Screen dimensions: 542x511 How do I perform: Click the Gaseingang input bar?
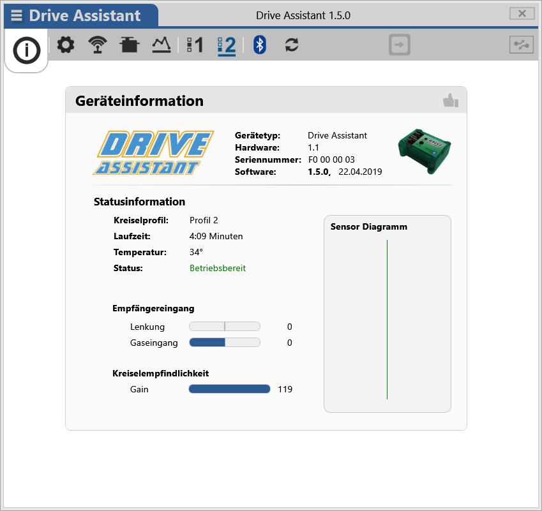point(225,343)
